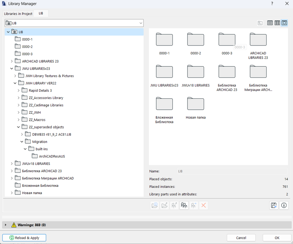Expand JWH Library Textures & Pictures node
This screenshot has width=293, height=244.
15,76
